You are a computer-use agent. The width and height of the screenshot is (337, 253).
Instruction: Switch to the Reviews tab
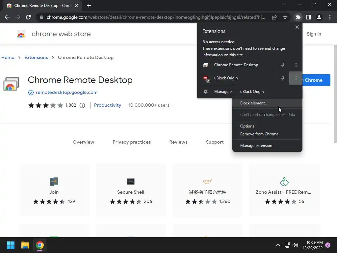click(178, 142)
